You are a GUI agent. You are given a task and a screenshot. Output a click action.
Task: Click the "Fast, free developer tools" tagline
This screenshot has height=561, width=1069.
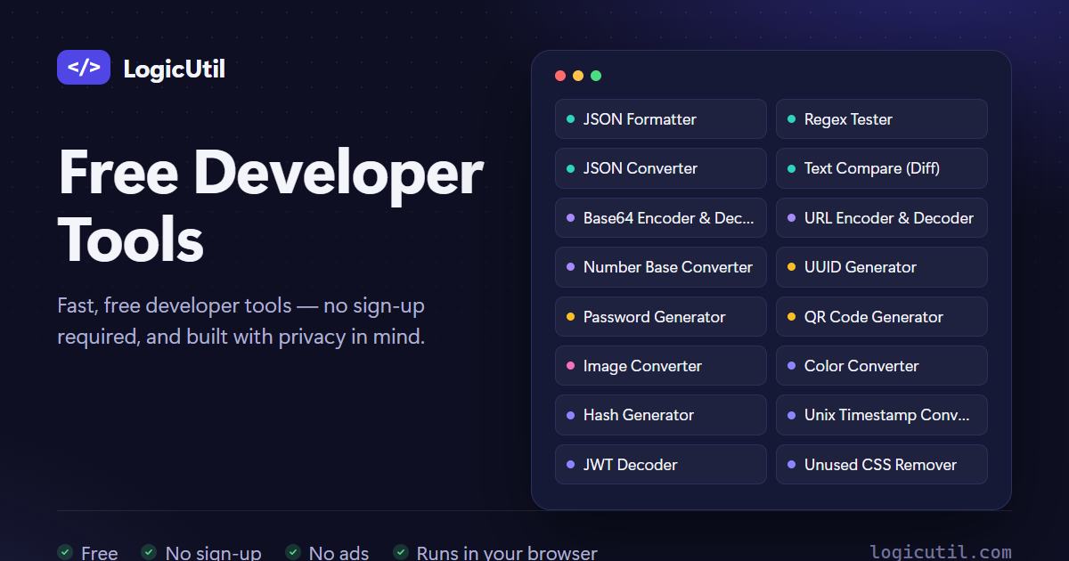pos(241,321)
